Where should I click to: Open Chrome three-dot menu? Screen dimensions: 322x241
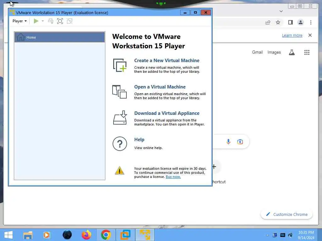pos(311,22)
